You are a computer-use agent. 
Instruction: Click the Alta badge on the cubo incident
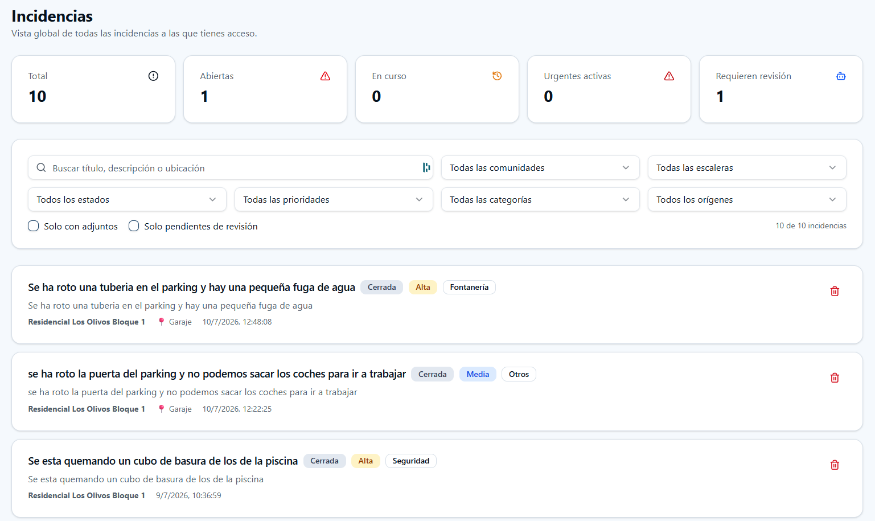pyautogui.click(x=365, y=461)
